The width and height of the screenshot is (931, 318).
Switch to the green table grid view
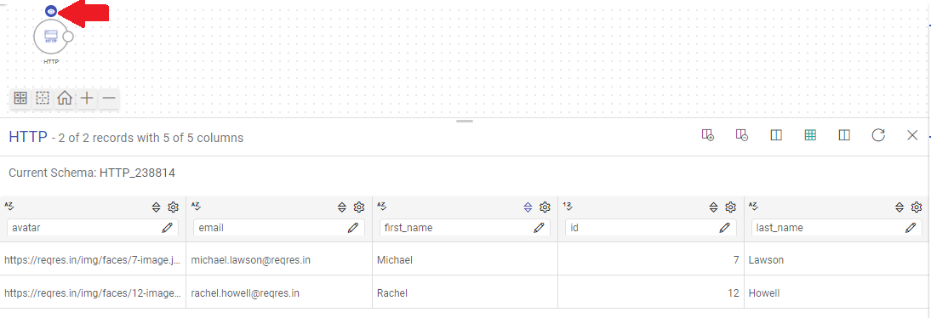tap(810, 135)
